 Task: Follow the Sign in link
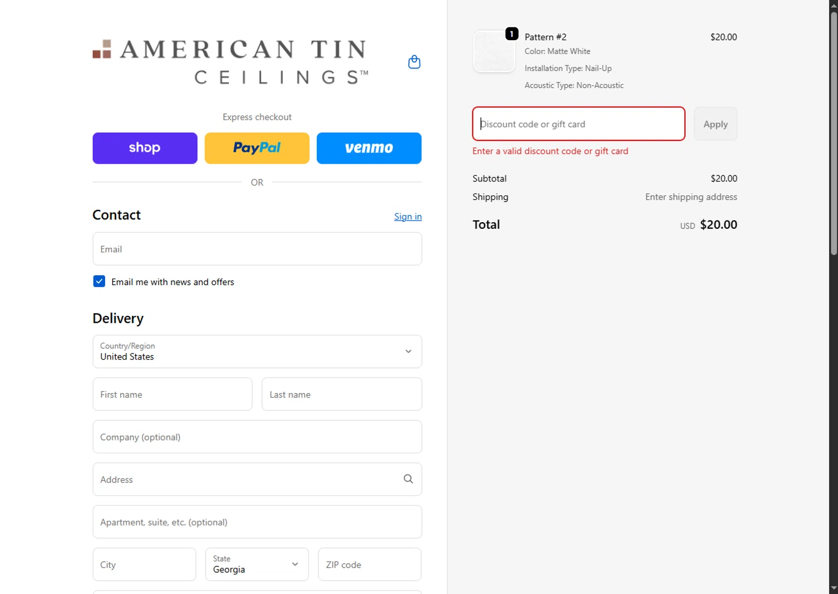[408, 217]
